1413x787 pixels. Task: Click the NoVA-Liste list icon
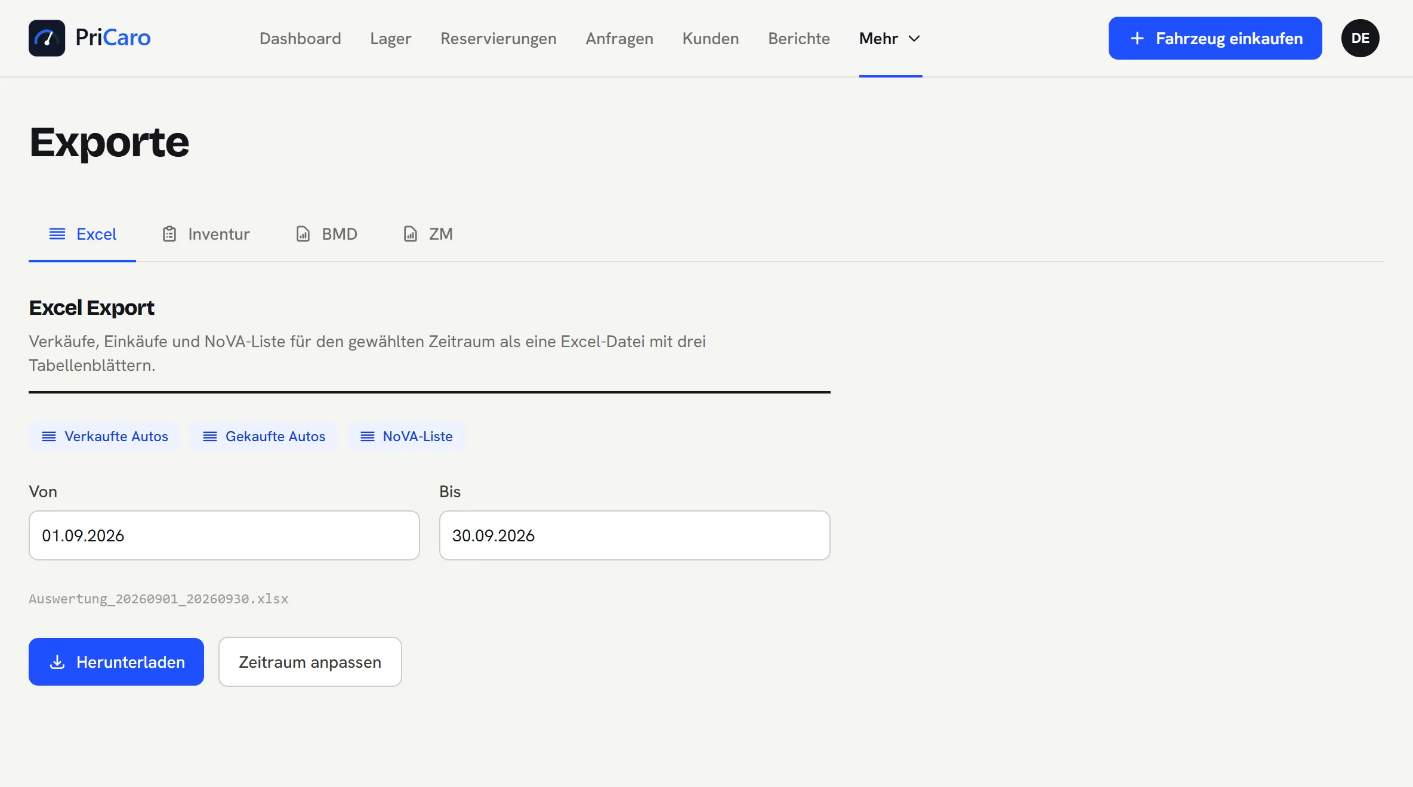[x=368, y=436]
